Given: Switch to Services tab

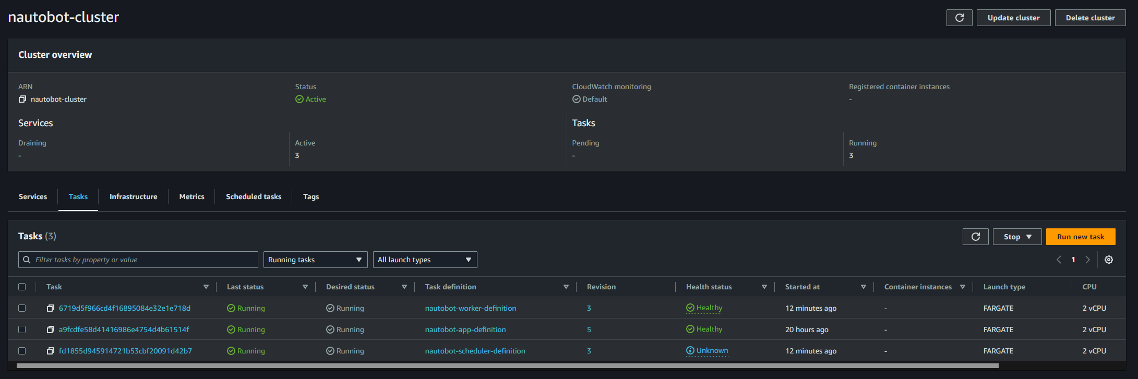Looking at the screenshot, I should pos(33,197).
